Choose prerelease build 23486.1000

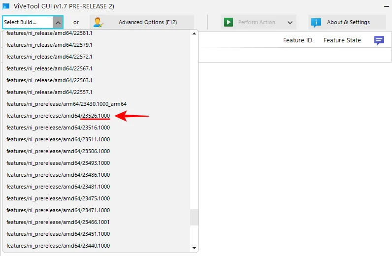coord(96,175)
